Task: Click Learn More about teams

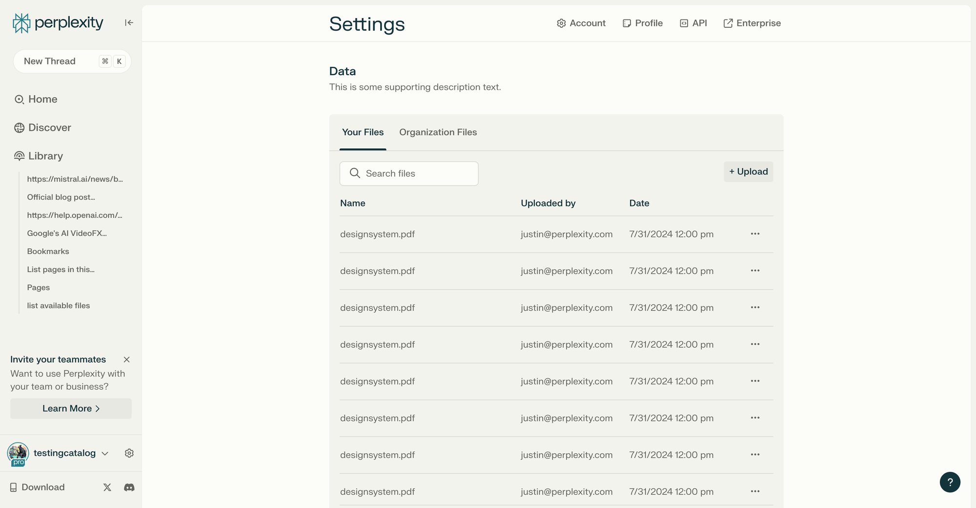Action: click(x=71, y=408)
